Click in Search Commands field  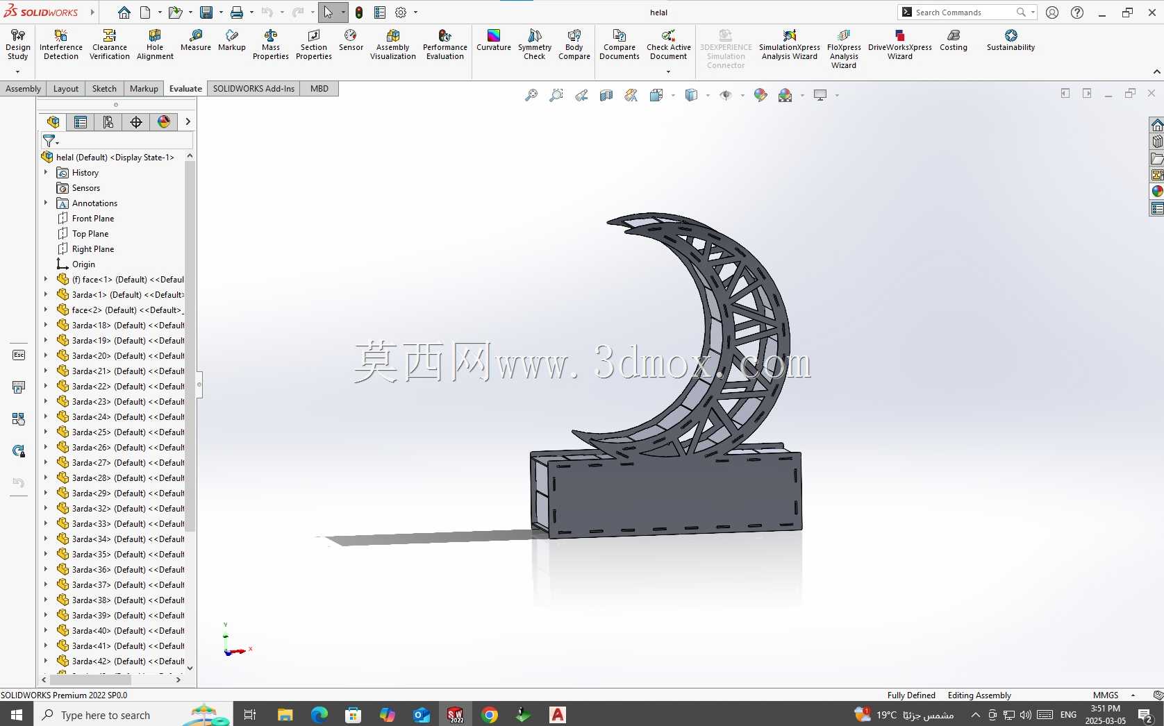coord(964,12)
